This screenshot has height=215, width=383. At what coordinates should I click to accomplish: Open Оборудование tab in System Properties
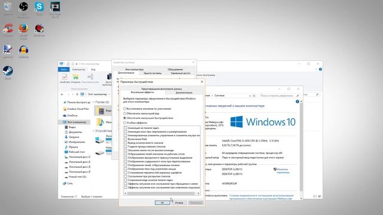175,69
